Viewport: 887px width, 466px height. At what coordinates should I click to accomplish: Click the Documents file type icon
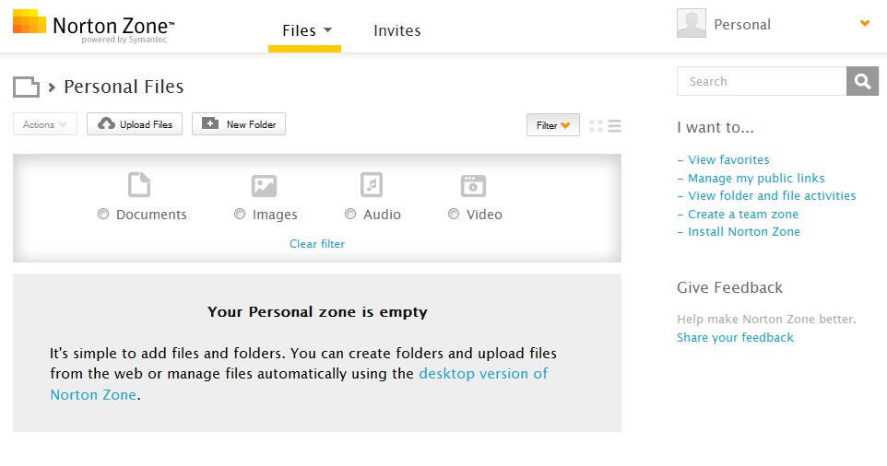pos(138,185)
